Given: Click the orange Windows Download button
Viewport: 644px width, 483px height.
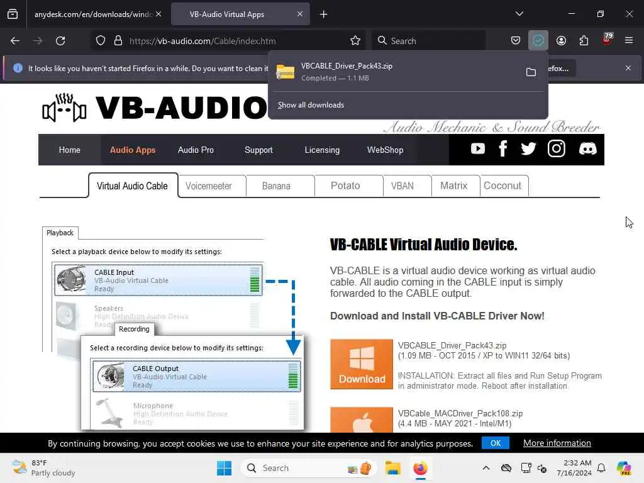Looking at the screenshot, I should (x=362, y=364).
